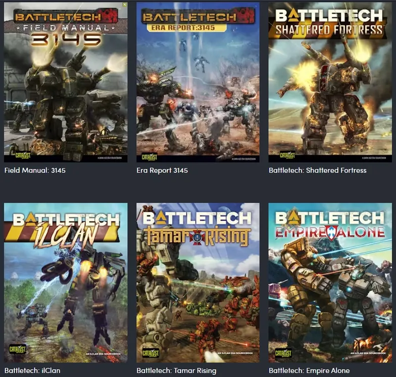Image resolution: width=396 pixels, height=377 pixels.
Task: Click Catalyst logo on Shattered Fortress cover
Action: pos(288,155)
